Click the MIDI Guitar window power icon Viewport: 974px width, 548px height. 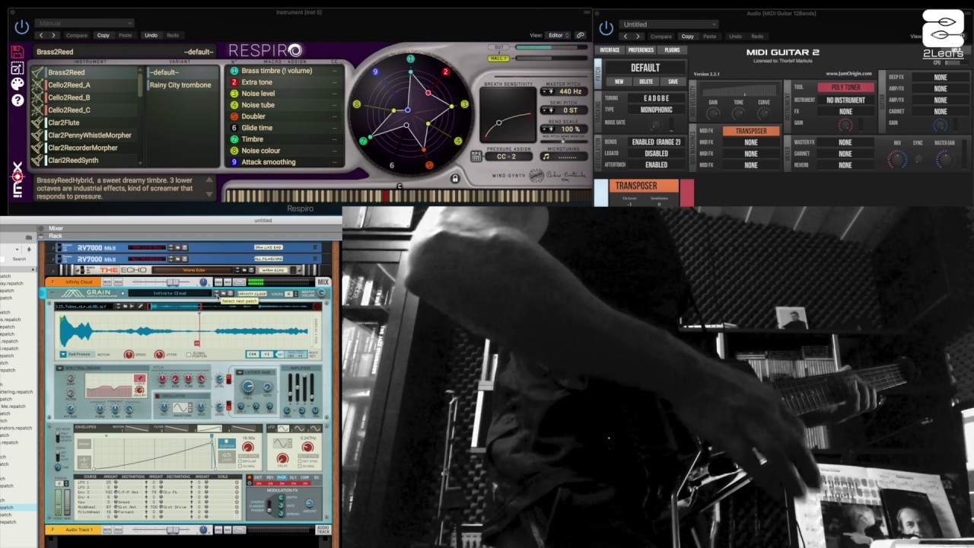tap(606, 28)
